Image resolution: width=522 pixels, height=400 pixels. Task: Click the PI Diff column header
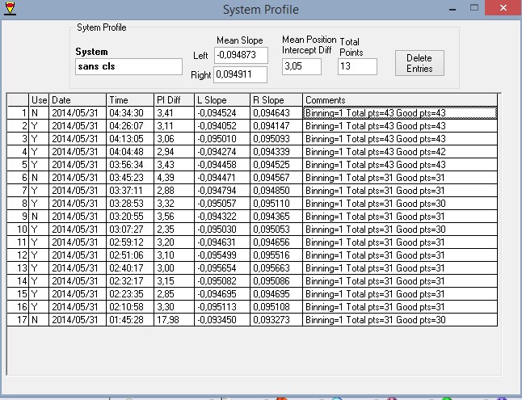pos(174,100)
